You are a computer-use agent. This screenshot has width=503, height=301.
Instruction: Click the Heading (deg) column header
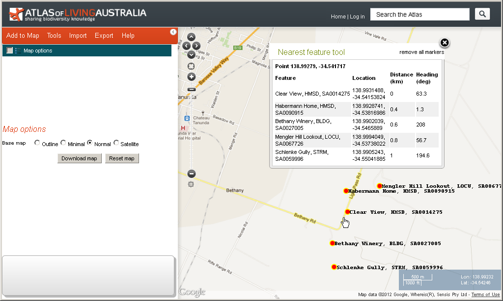pyautogui.click(x=427, y=78)
